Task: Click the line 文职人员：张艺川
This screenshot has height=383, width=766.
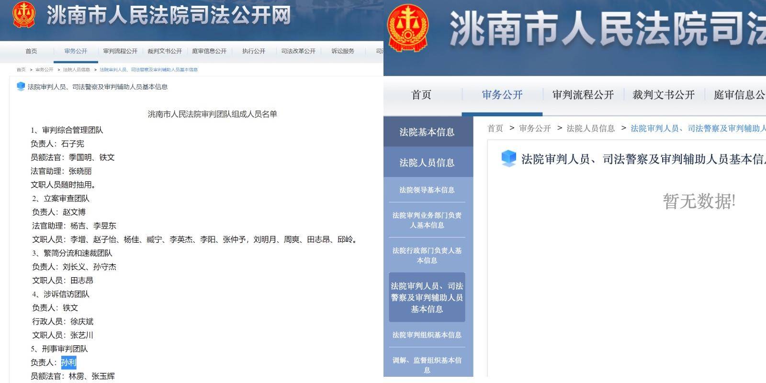Action: tap(63, 335)
